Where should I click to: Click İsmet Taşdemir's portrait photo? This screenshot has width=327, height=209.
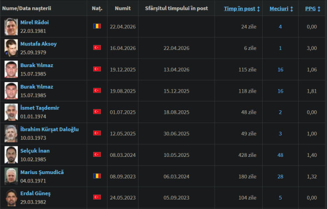(x=11, y=112)
